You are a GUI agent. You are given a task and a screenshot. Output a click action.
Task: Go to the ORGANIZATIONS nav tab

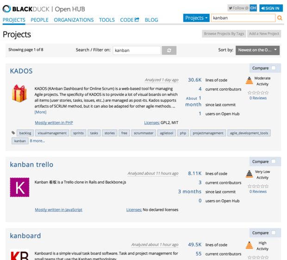pyautogui.click(x=74, y=20)
